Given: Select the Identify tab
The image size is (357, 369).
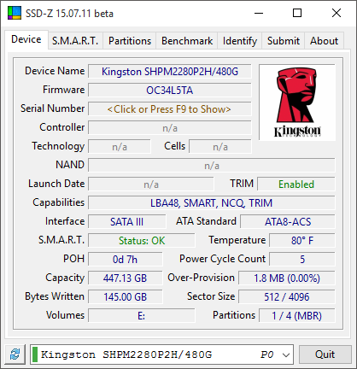Looking at the screenshot, I should tap(240, 41).
